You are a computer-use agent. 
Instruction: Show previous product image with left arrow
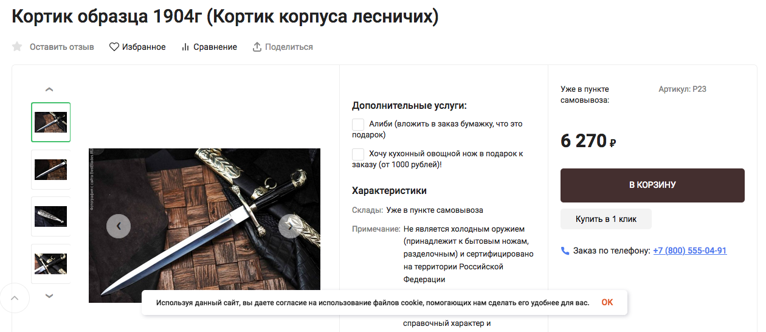point(119,226)
